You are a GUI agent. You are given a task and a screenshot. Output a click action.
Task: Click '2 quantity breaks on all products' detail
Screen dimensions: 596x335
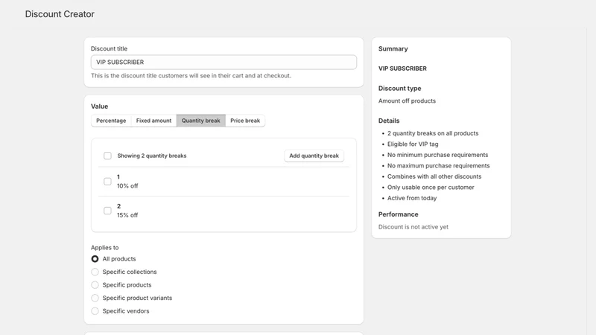point(433,133)
